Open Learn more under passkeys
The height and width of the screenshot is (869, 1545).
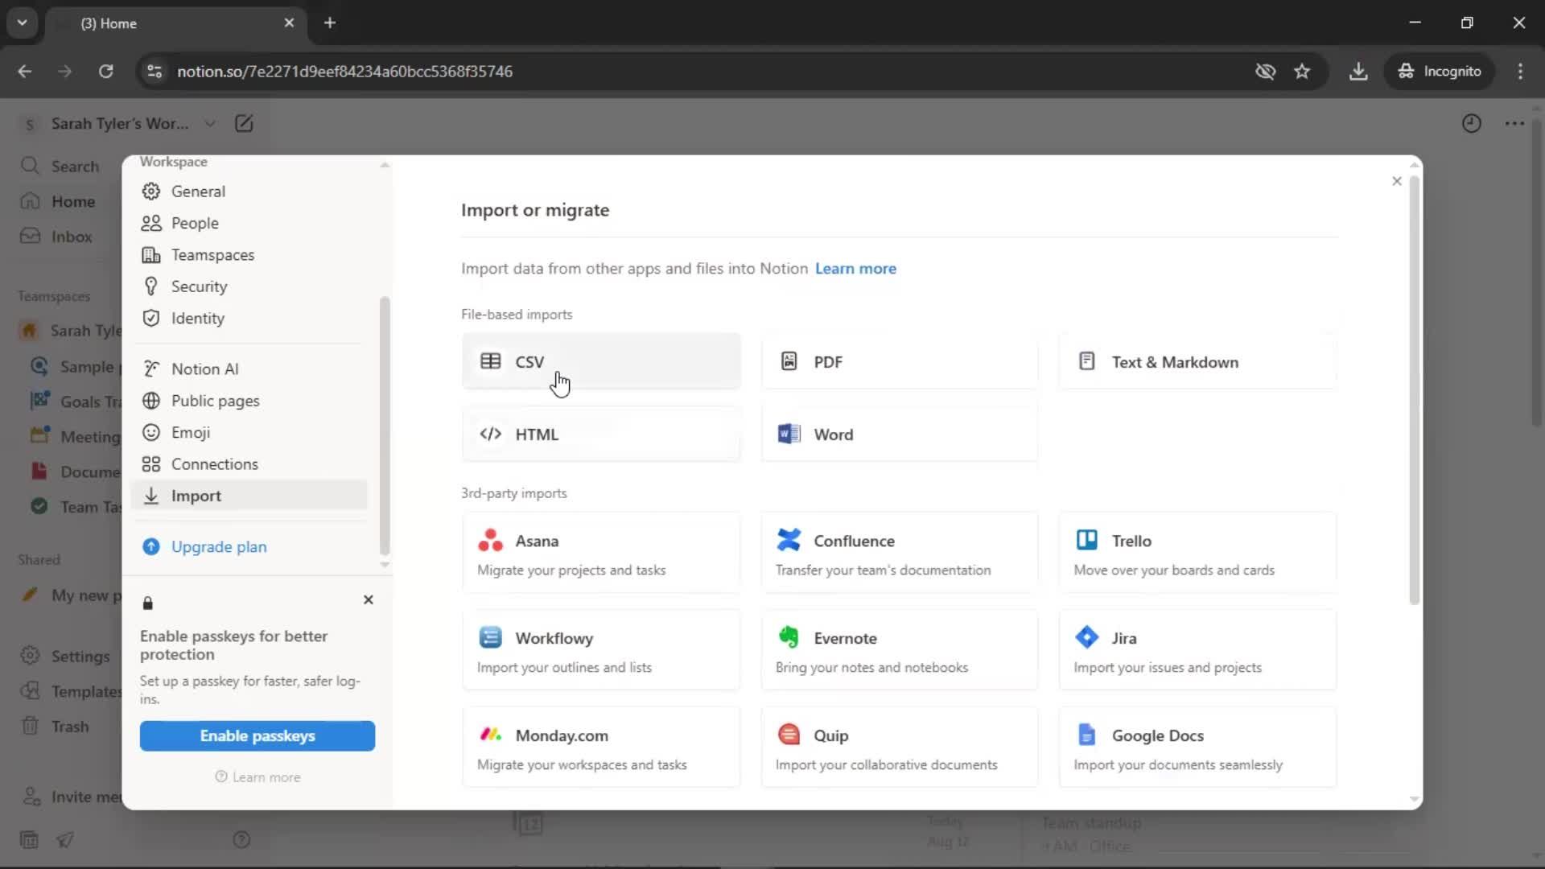(x=257, y=777)
